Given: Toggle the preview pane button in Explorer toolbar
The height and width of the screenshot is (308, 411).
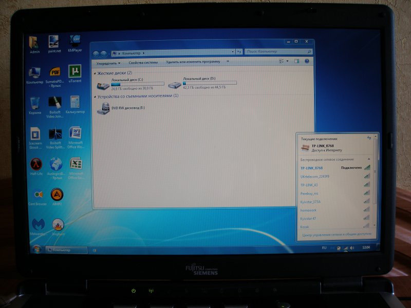Looking at the screenshot, I should (x=296, y=61).
